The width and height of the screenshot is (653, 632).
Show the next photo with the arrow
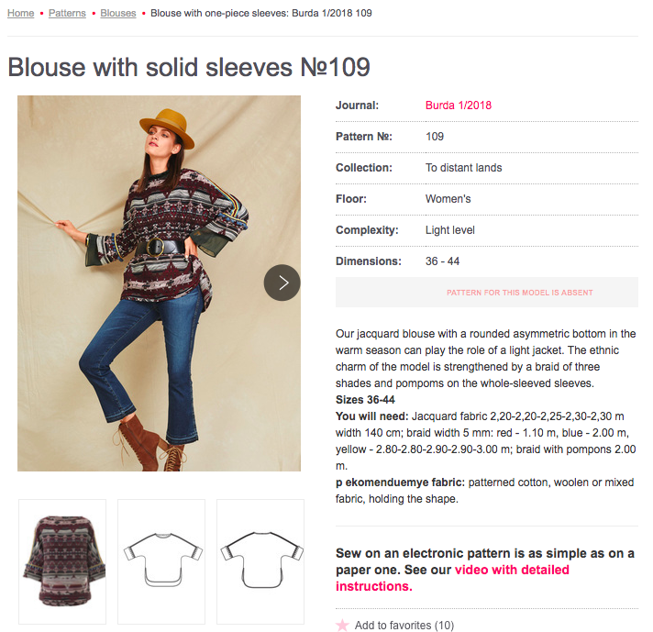click(x=282, y=283)
